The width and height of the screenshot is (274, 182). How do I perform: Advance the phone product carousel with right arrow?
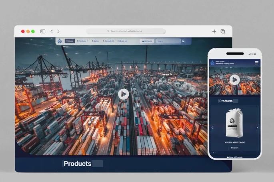pos(257,128)
